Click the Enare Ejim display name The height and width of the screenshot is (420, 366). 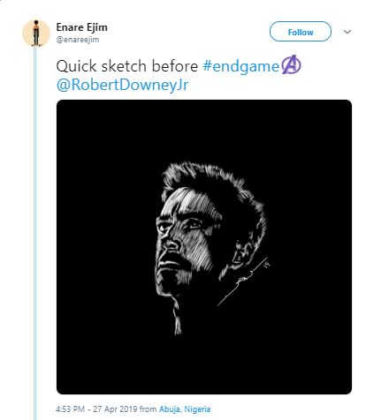pyautogui.click(x=82, y=27)
